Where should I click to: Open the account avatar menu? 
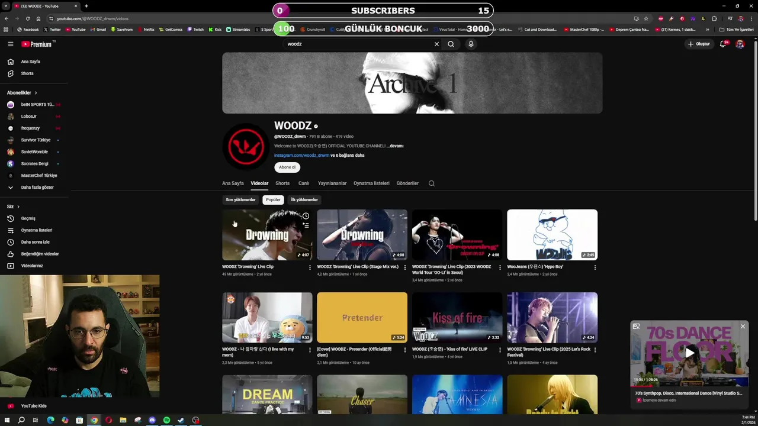740,44
